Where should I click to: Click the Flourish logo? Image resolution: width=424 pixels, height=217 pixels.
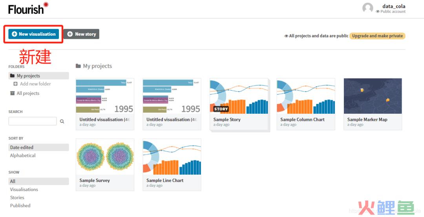coord(28,8)
